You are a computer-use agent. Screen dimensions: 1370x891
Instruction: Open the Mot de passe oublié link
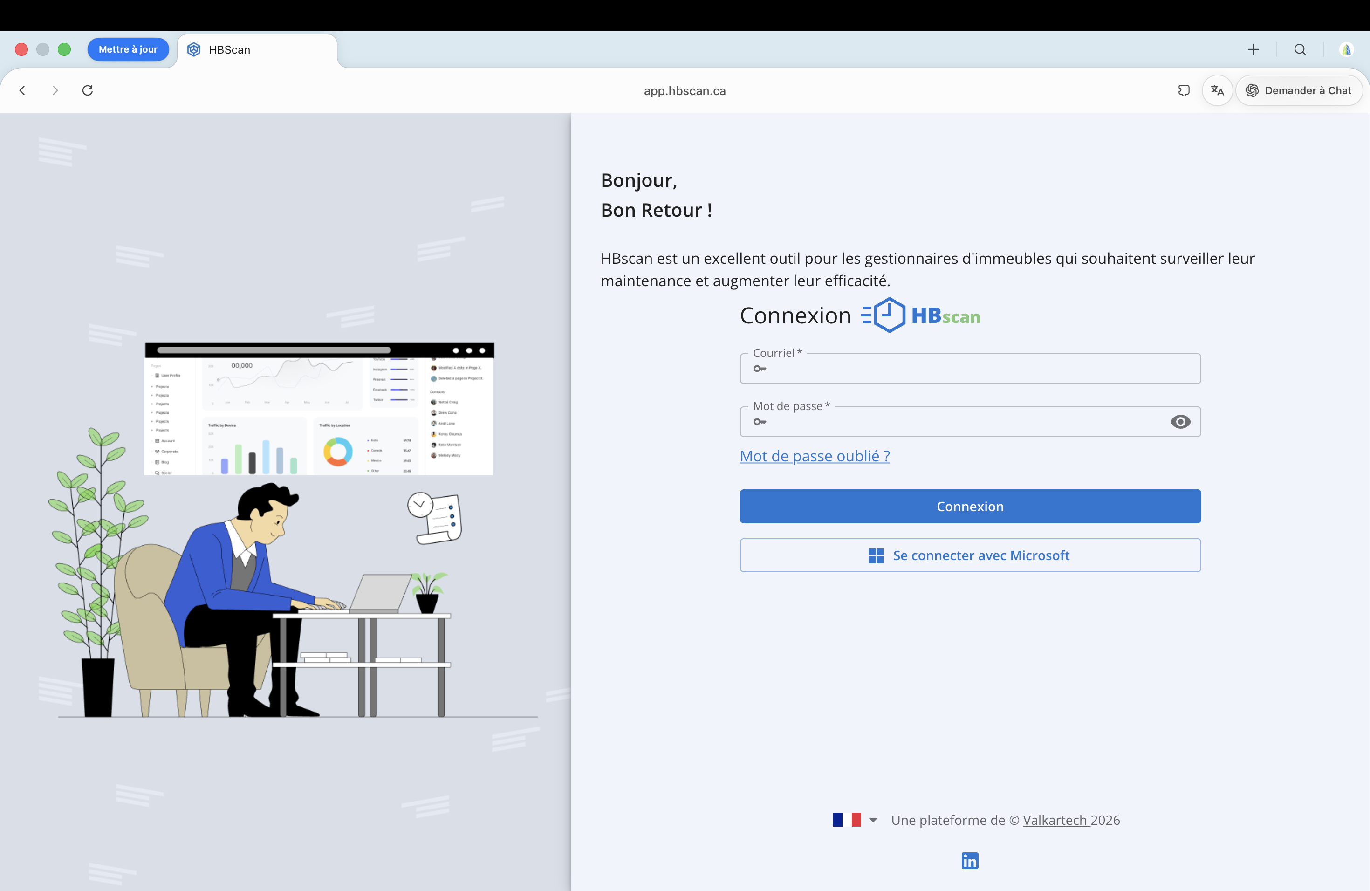pyautogui.click(x=815, y=456)
